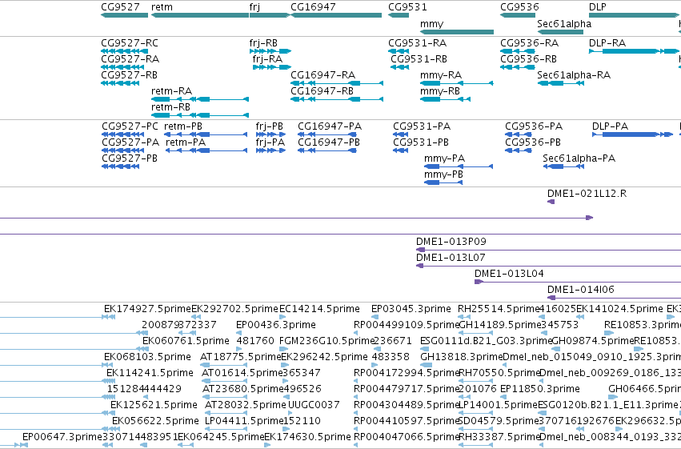Open transcript DLP-RA
This screenshot has width=681, height=449.
(634, 51)
